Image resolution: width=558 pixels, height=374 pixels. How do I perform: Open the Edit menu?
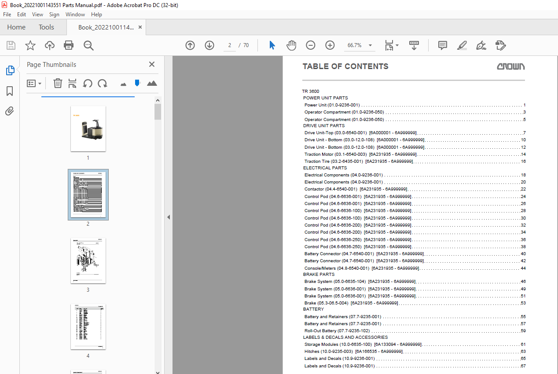click(x=22, y=15)
